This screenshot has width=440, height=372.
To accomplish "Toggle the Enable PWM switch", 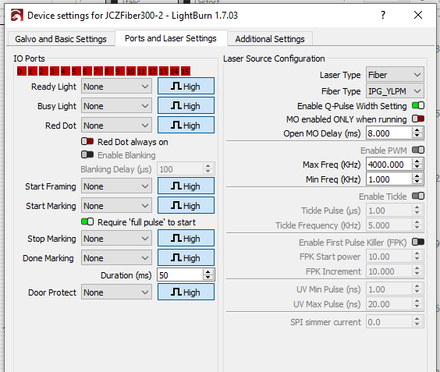I will click(418, 150).
